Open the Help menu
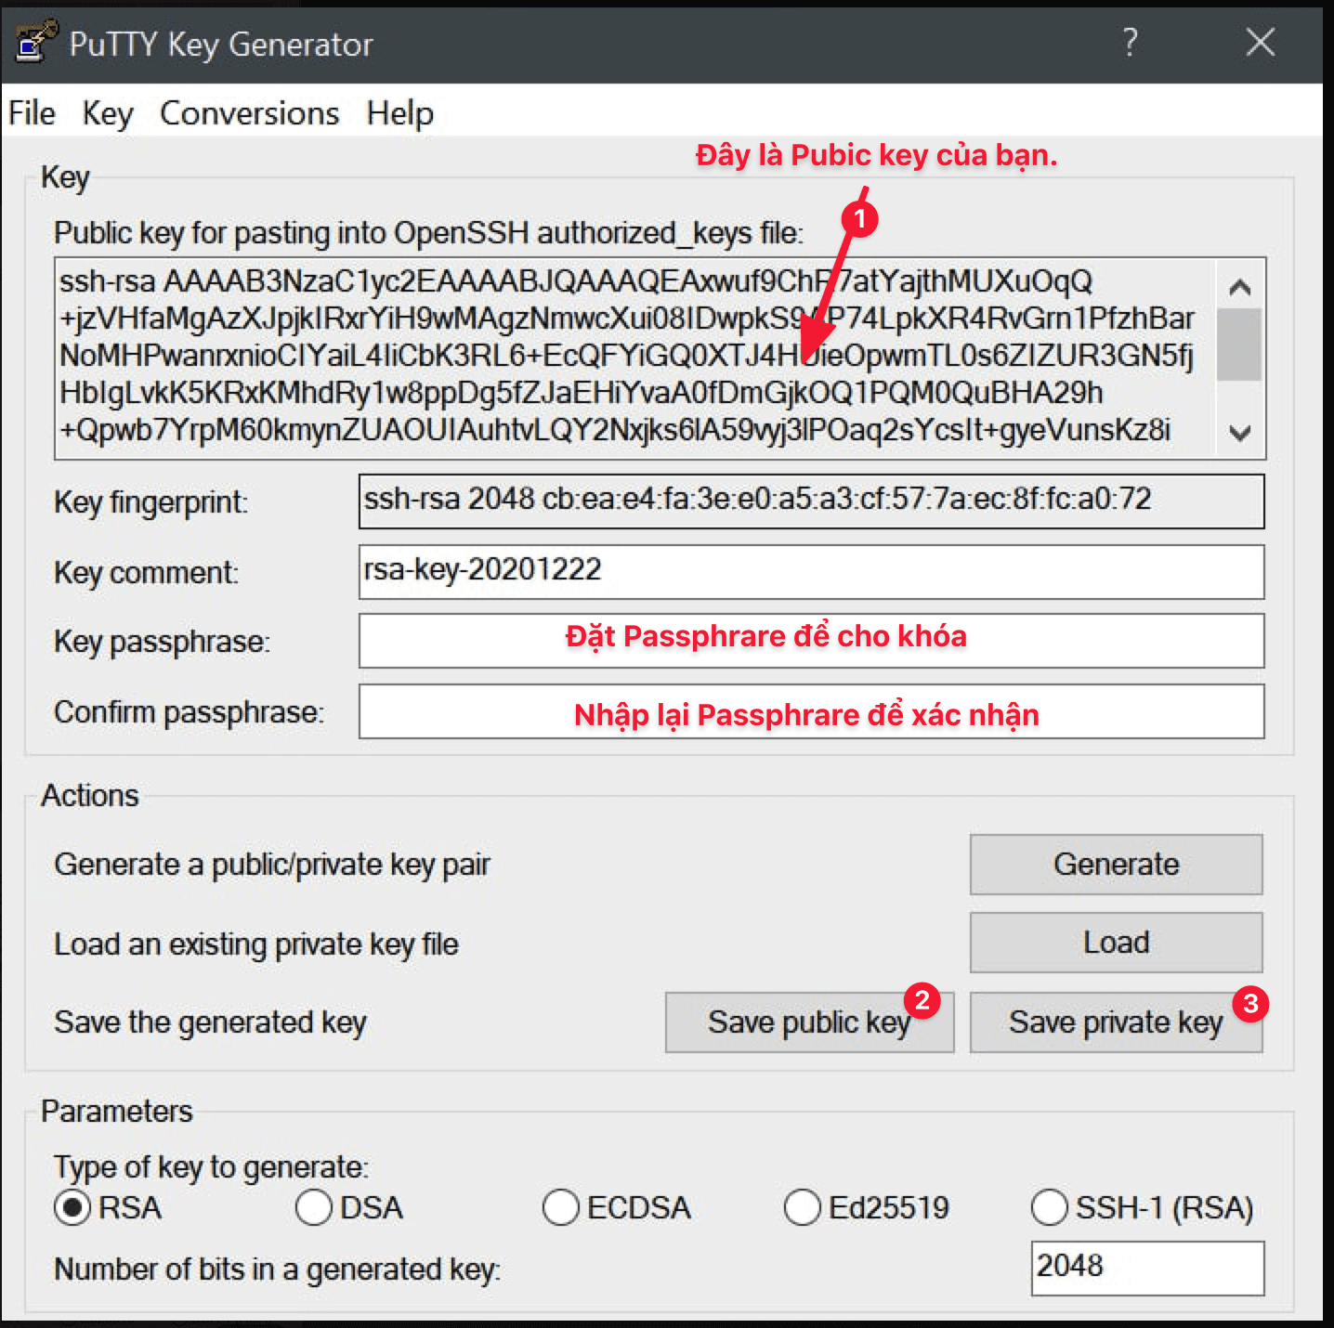 point(400,112)
